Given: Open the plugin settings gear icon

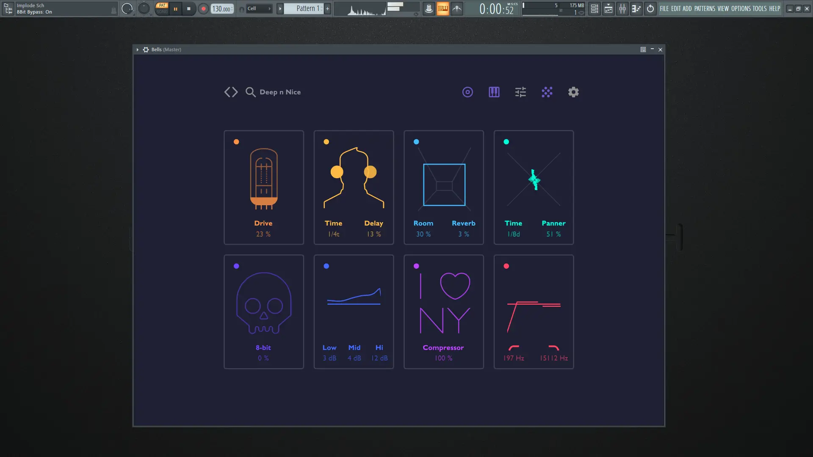Looking at the screenshot, I should click(573, 92).
